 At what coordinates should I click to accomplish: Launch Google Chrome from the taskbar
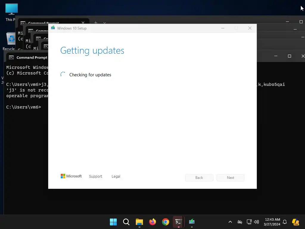point(166,222)
